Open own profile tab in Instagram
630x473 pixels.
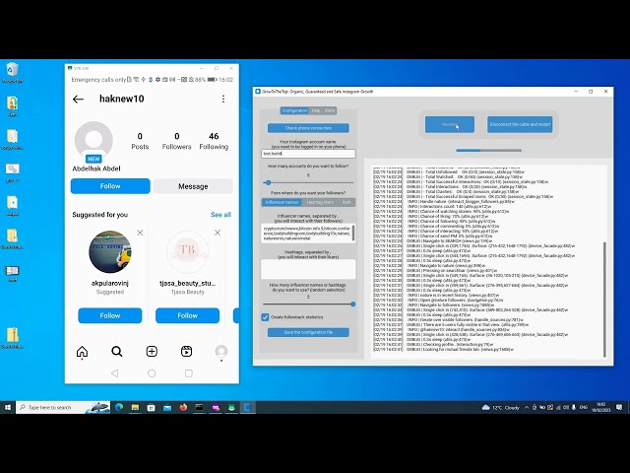pos(221,352)
